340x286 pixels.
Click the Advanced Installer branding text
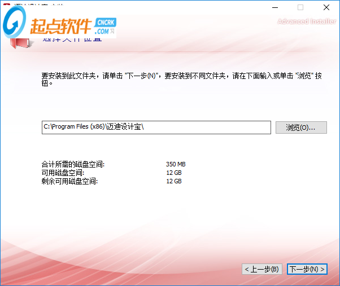[307, 21]
